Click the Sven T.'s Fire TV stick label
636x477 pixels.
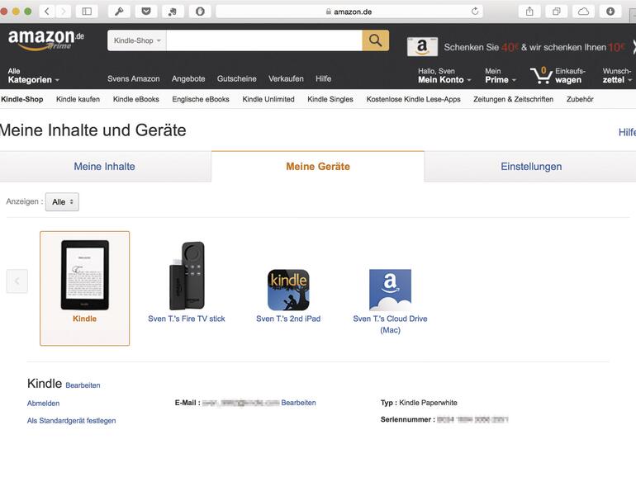coord(186,319)
